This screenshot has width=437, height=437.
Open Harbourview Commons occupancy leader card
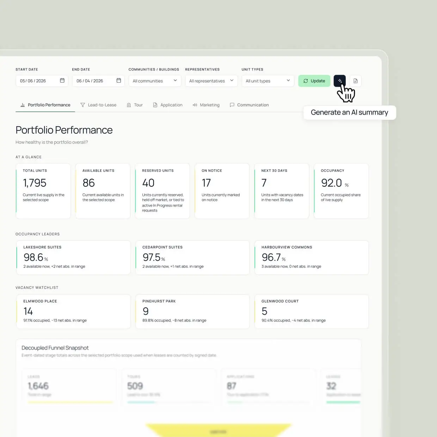[x=312, y=258]
